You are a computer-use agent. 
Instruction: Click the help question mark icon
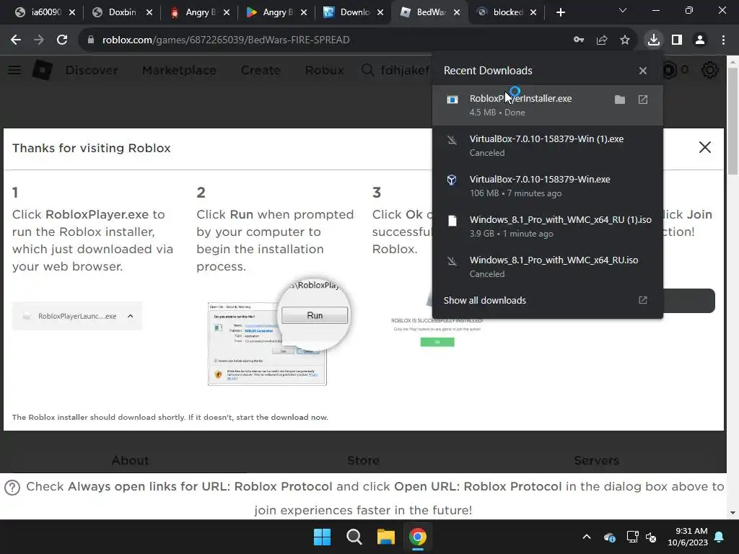(x=12, y=487)
